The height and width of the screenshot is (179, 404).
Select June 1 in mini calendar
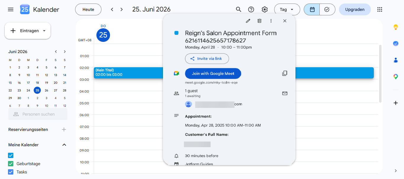pyautogui.click(x=10, y=67)
